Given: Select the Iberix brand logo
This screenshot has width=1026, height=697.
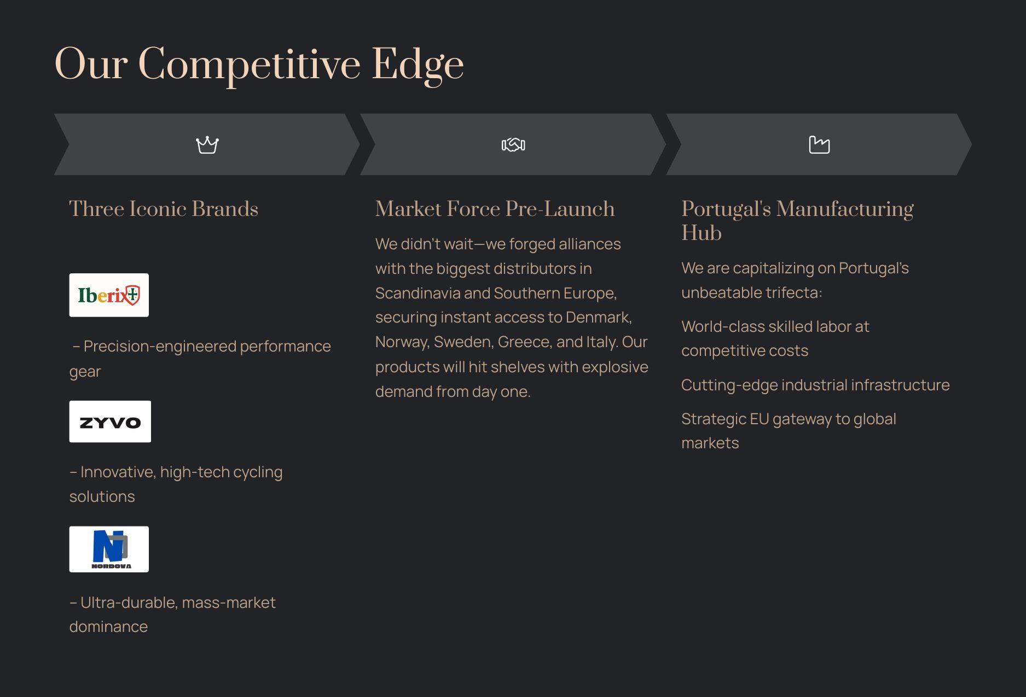Looking at the screenshot, I should 109,295.
